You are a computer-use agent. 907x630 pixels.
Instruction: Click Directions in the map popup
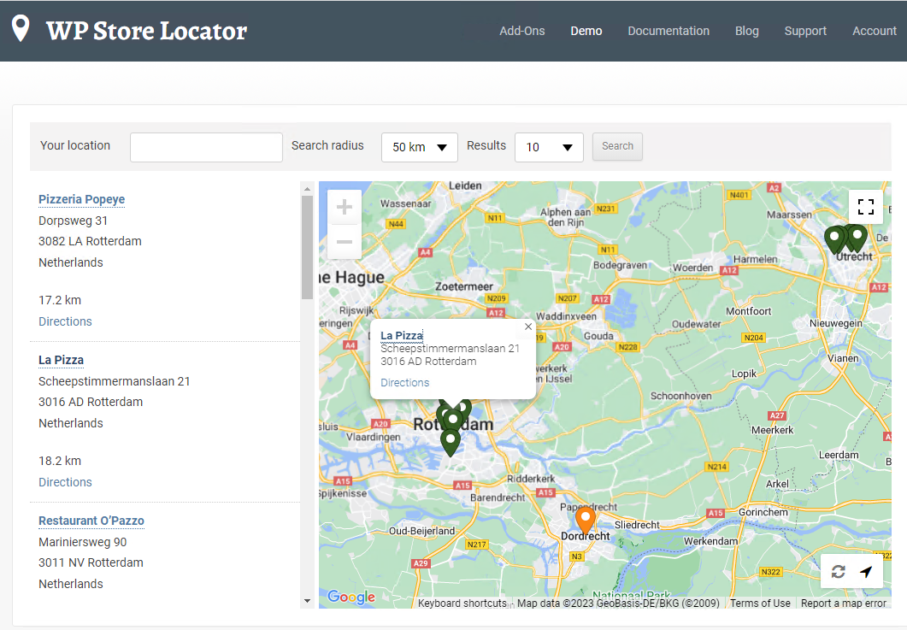point(405,382)
